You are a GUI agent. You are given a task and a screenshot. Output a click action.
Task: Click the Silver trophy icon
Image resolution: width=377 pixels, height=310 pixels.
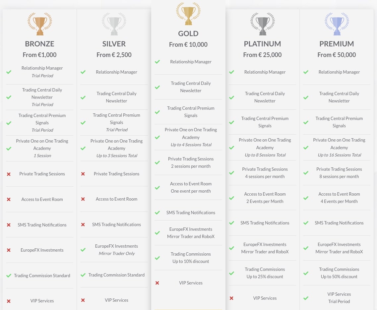[114, 24]
